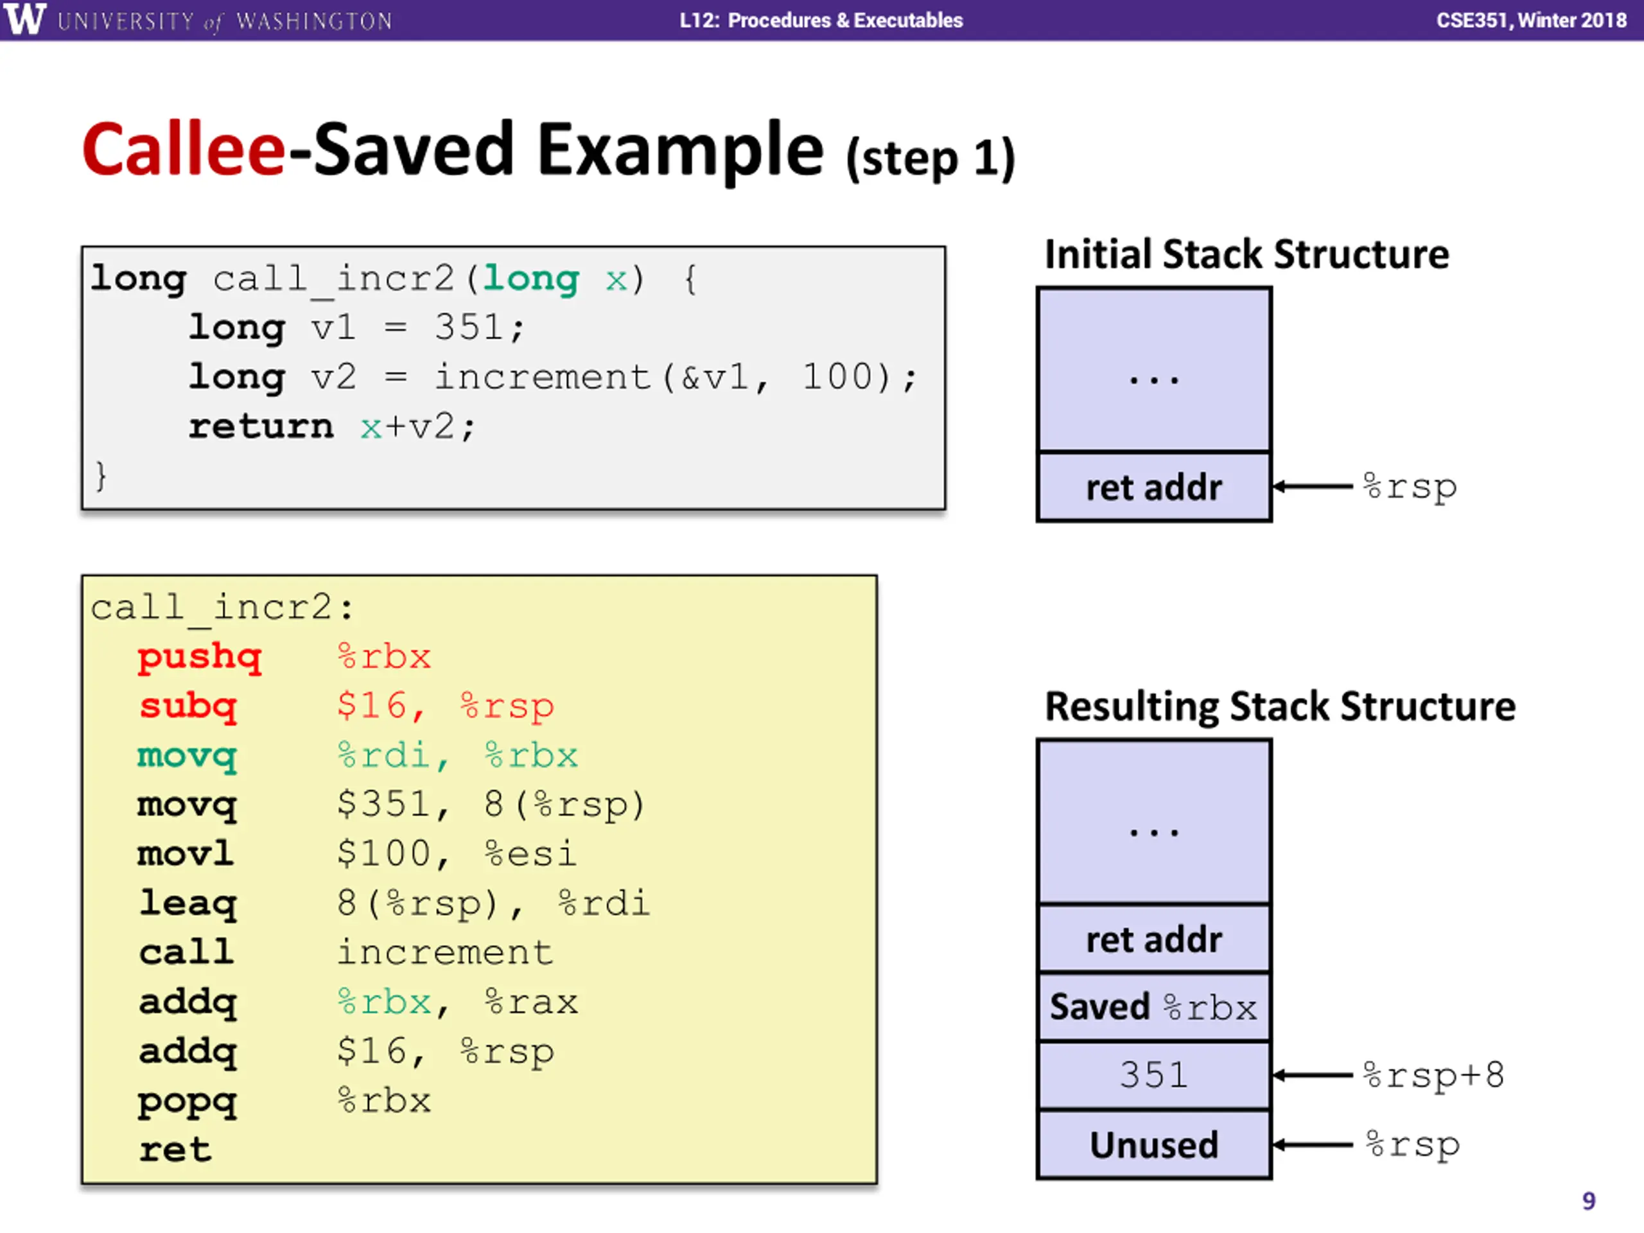This screenshot has height=1233, width=1644.
Task: Click the 'call_incr2:' assembly label
Action: point(222,609)
